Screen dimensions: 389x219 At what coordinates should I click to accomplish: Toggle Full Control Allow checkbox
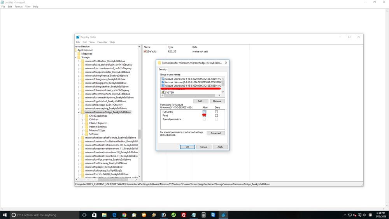(x=204, y=112)
